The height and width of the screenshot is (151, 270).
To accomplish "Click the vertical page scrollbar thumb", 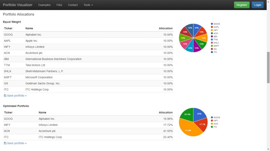I will [268, 68].
